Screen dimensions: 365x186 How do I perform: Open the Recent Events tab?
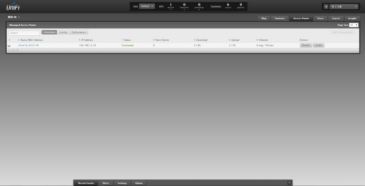(x=86, y=183)
